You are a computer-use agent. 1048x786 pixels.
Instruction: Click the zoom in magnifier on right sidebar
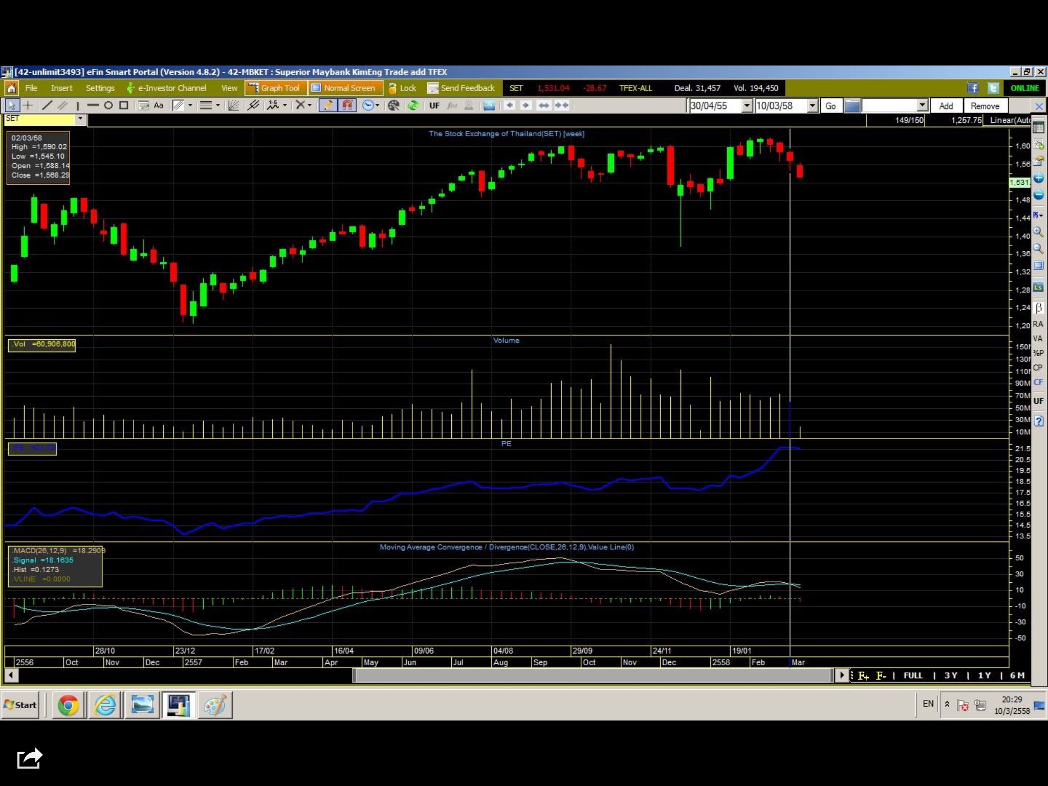click(1038, 232)
